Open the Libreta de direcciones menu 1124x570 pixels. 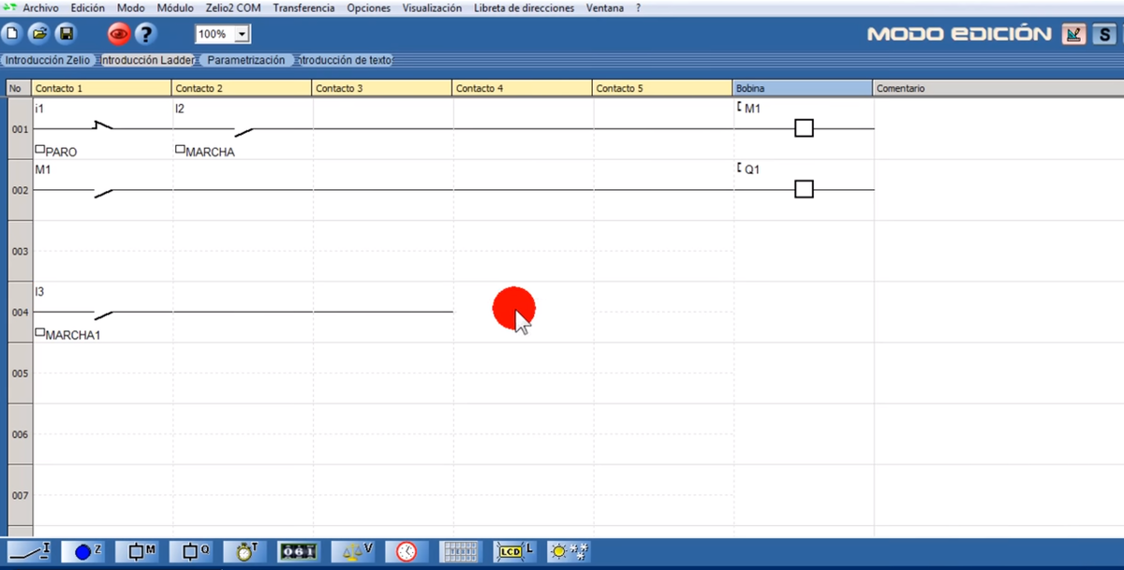coord(525,7)
